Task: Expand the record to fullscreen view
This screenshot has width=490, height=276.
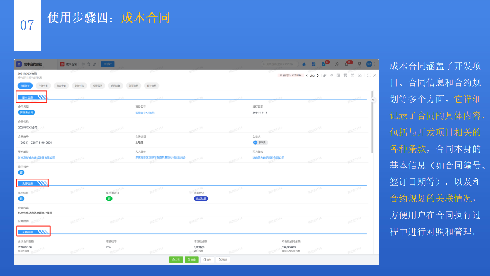Action: click(x=369, y=76)
